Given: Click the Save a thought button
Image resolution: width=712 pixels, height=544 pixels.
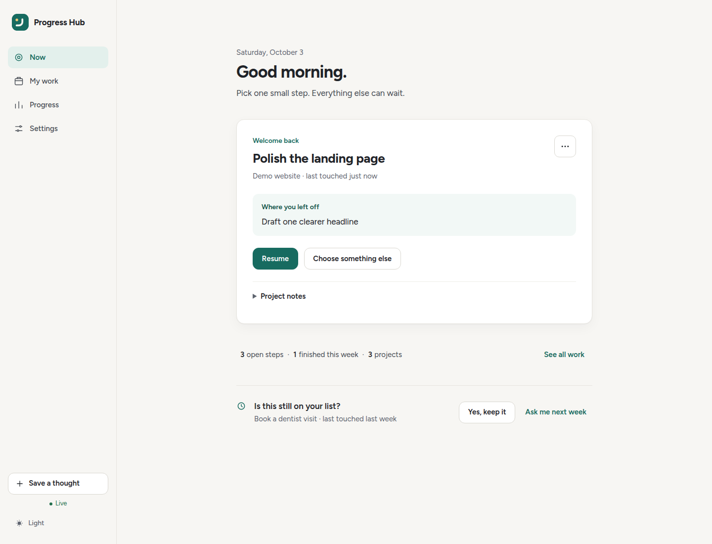Looking at the screenshot, I should 58,484.
